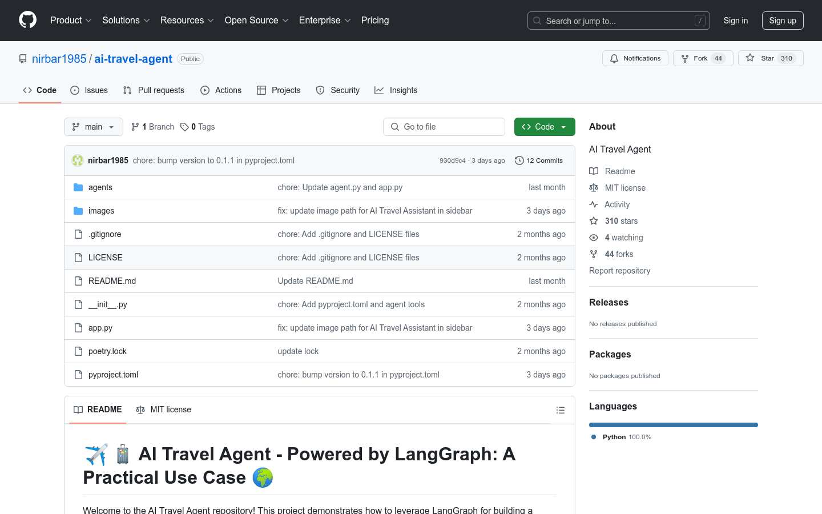822x514 pixels.
Task: Expand the Enterprise menu
Action: pyautogui.click(x=325, y=21)
